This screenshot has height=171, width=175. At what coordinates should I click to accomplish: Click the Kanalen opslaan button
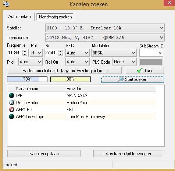point(44,154)
